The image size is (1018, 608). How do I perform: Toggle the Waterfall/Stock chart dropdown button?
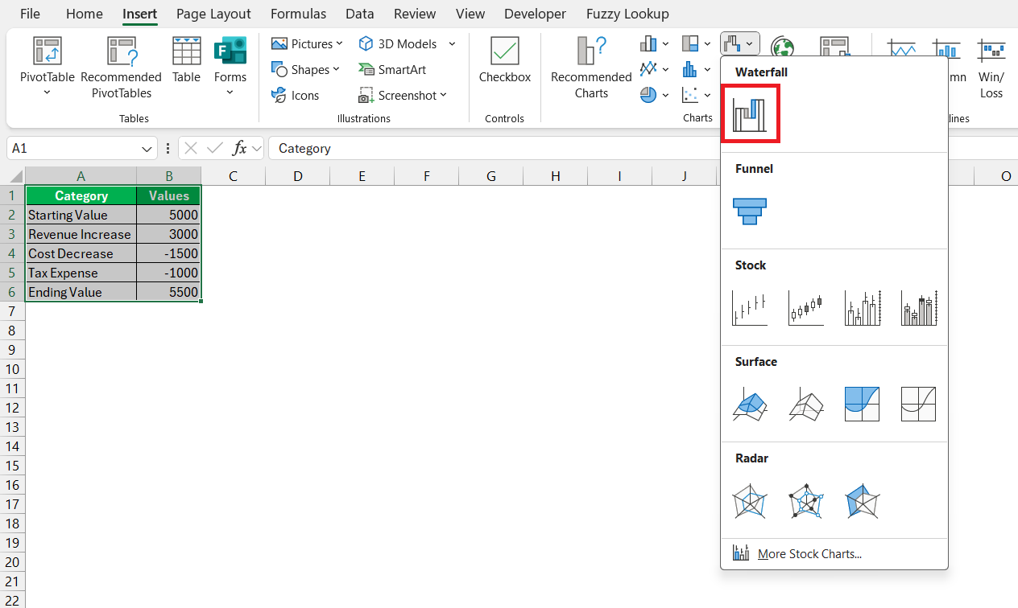coord(739,43)
